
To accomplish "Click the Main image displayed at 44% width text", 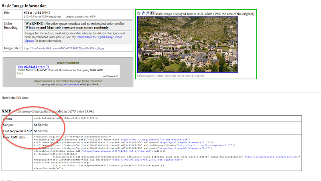I will (205, 14).
